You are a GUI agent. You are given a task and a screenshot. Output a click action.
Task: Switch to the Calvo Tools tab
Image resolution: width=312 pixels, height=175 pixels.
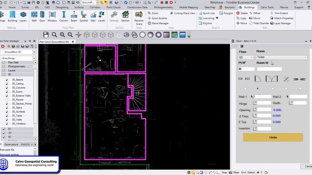(267, 7)
